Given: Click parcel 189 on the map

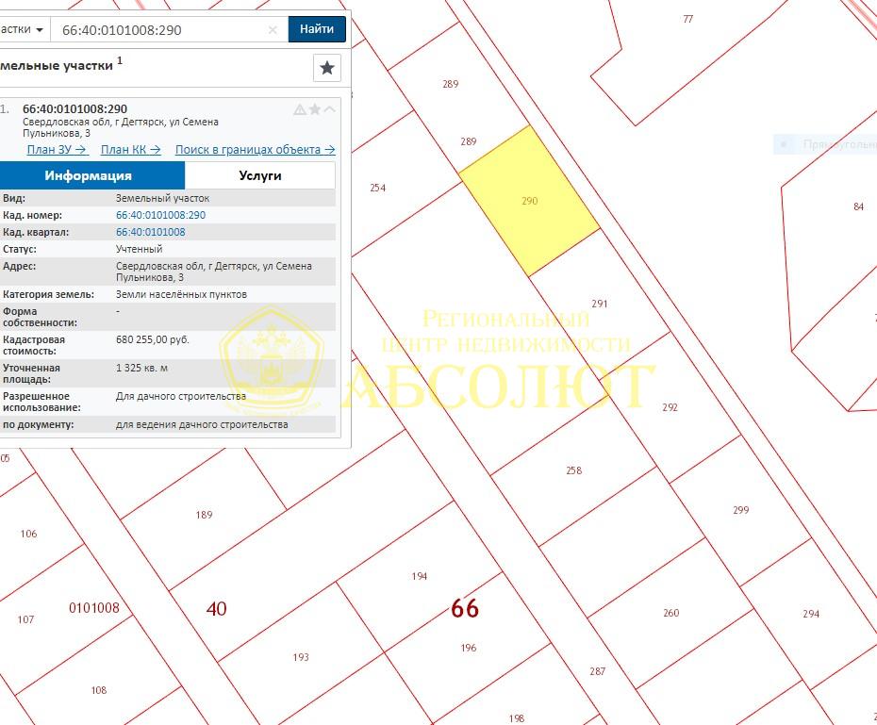Looking at the screenshot, I should [204, 515].
